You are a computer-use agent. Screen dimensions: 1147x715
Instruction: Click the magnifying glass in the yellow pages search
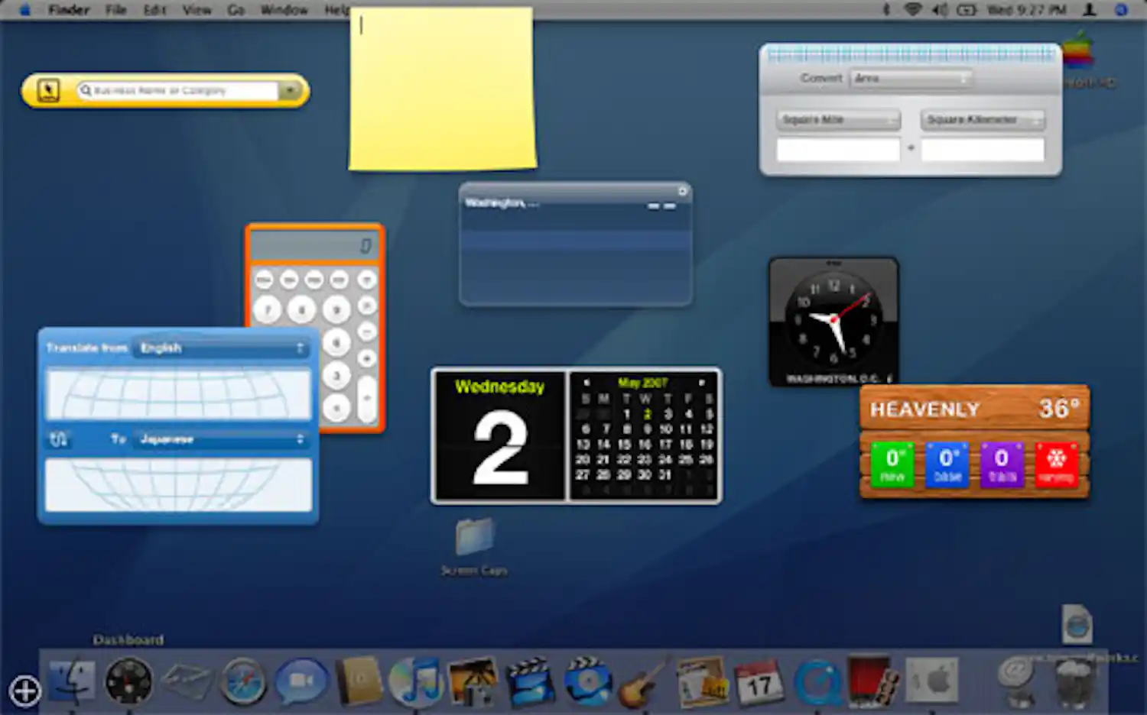coord(84,90)
